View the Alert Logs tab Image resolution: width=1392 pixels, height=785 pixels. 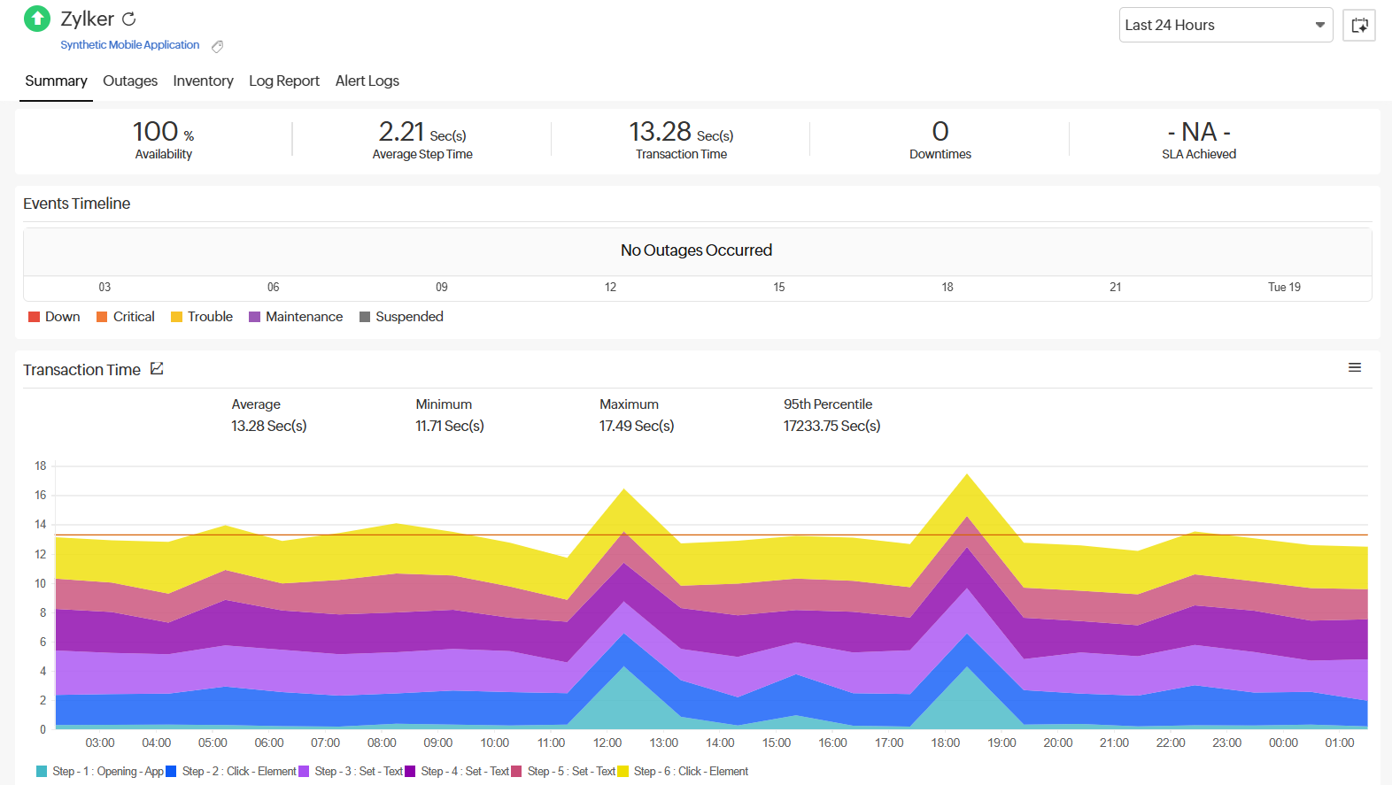(367, 81)
